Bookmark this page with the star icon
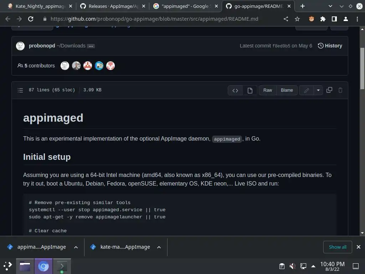Image resolution: width=365 pixels, height=274 pixels. pyautogui.click(x=297, y=19)
